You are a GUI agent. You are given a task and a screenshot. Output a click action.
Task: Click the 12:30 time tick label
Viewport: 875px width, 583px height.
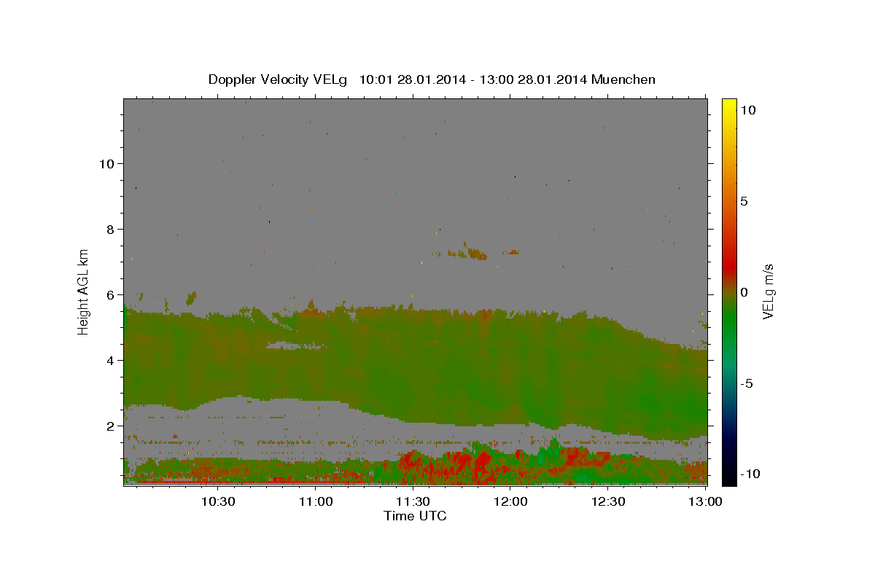(608, 501)
